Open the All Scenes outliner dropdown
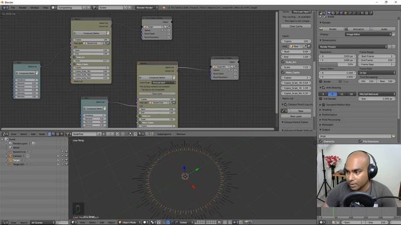401x225 pixels. coord(43,222)
